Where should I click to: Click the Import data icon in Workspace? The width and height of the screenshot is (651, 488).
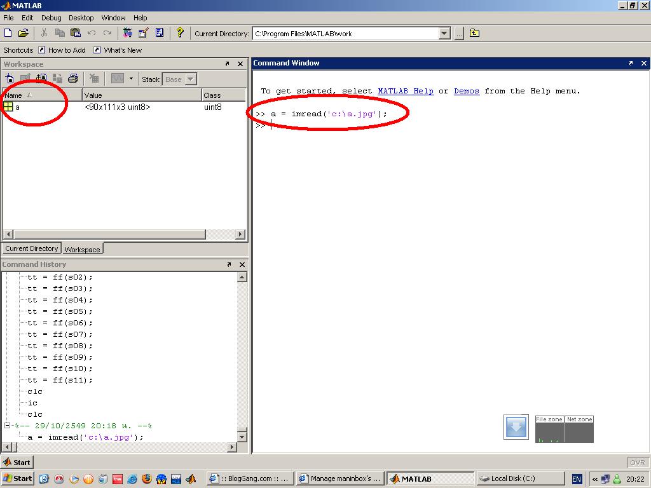41,78
